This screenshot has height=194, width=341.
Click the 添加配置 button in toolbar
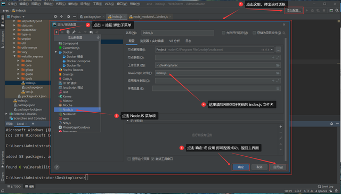(x=294, y=10)
